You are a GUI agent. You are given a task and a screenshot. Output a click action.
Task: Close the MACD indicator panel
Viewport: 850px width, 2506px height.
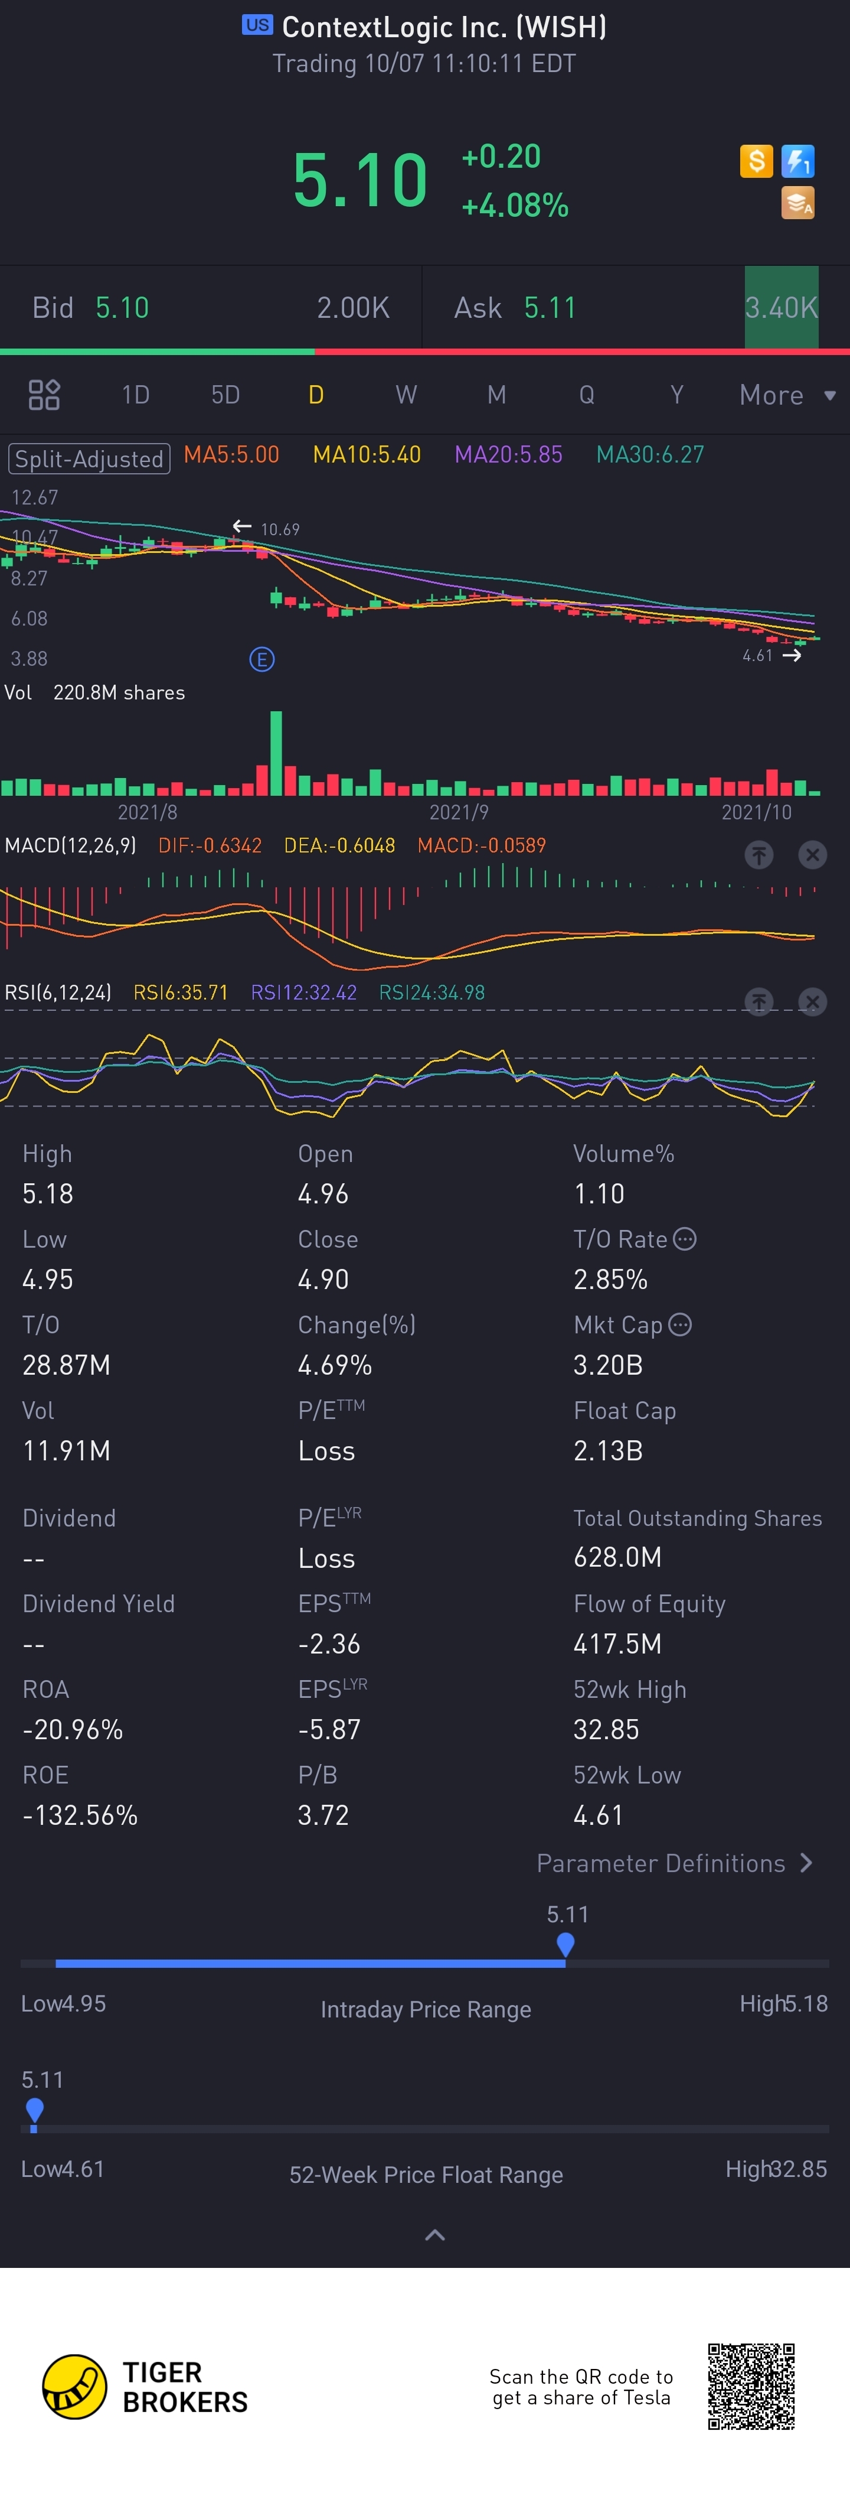pos(812,854)
